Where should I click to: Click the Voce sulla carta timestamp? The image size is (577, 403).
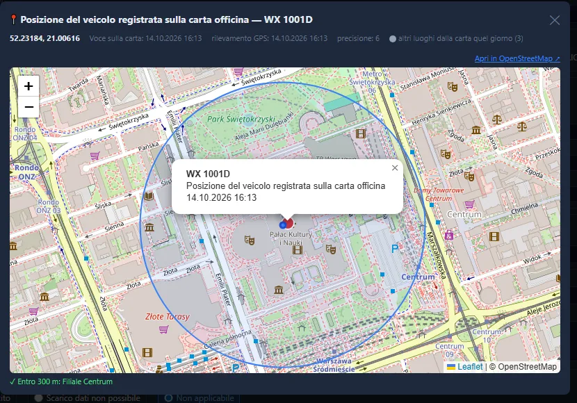tap(145, 38)
